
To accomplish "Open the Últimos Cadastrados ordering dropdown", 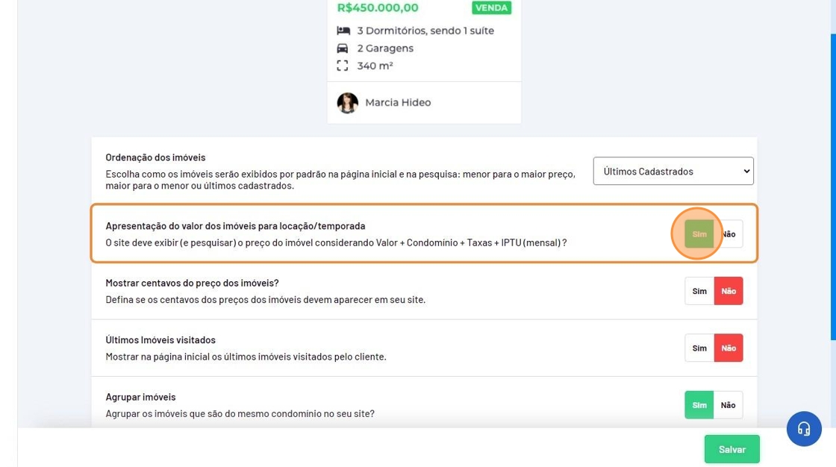I will (673, 172).
